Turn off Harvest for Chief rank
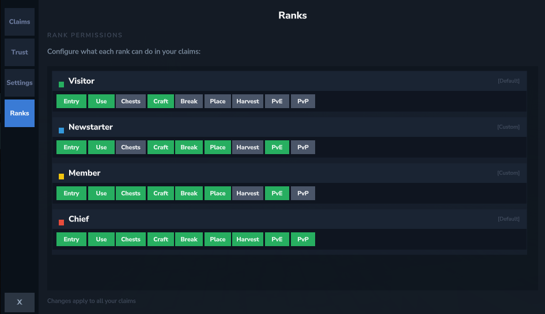 point(248,239)
